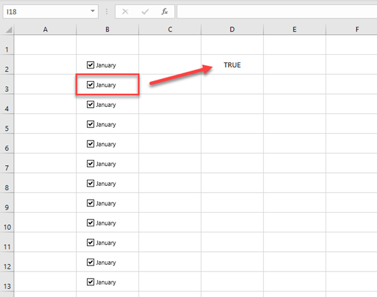Select row 9 header
This screenshot has height=297, width=377.
7,202
